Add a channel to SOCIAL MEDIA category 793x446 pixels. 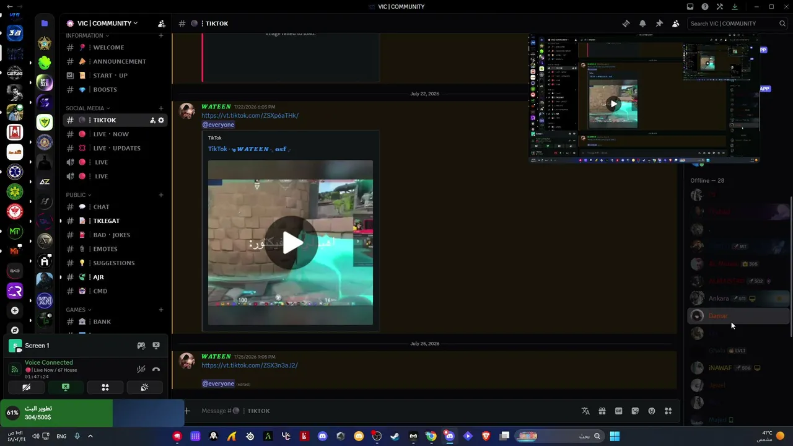[x=161, y=108]
